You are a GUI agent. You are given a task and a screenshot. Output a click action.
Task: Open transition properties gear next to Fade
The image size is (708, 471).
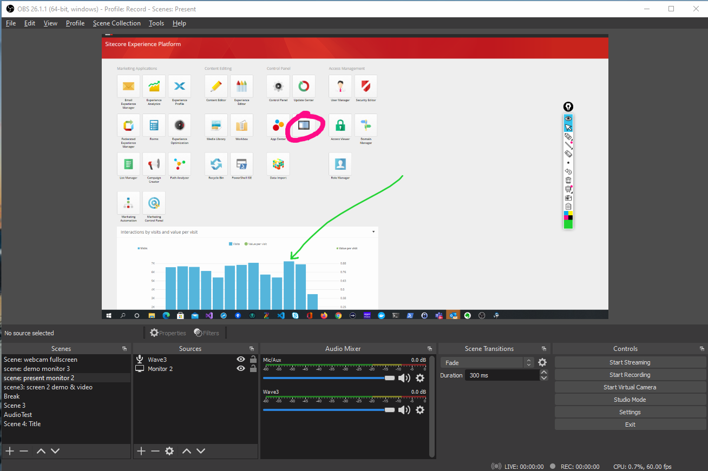pyautogui.click(x=542, y=363)
